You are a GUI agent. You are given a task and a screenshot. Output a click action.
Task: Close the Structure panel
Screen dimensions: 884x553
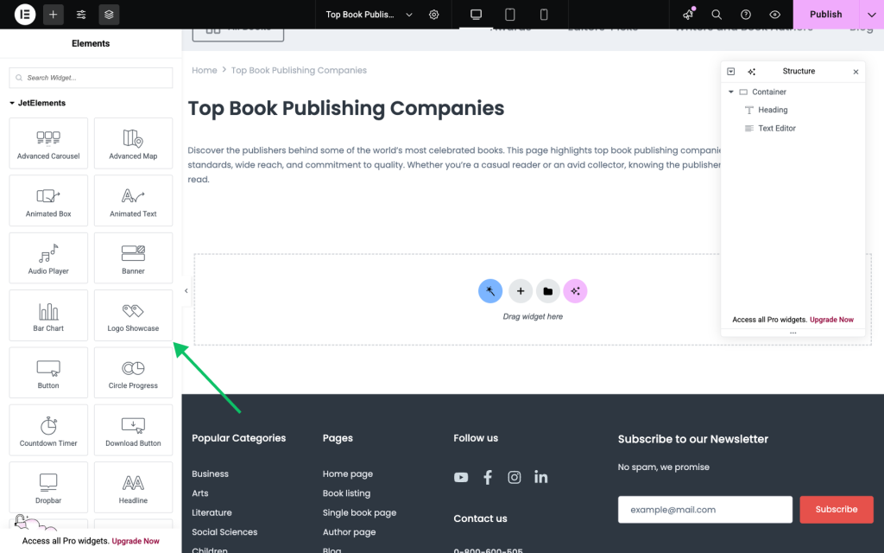click(856, 72)
